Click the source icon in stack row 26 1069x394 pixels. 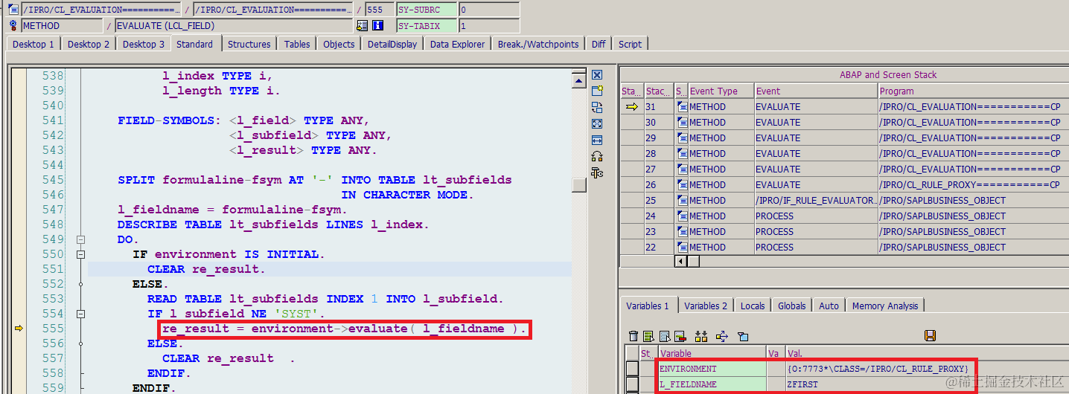683,185
